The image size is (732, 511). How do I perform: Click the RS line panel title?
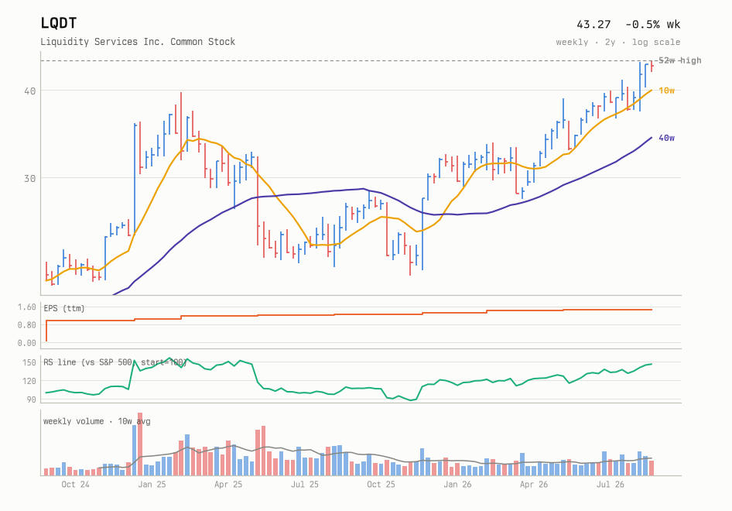[115, 362]
